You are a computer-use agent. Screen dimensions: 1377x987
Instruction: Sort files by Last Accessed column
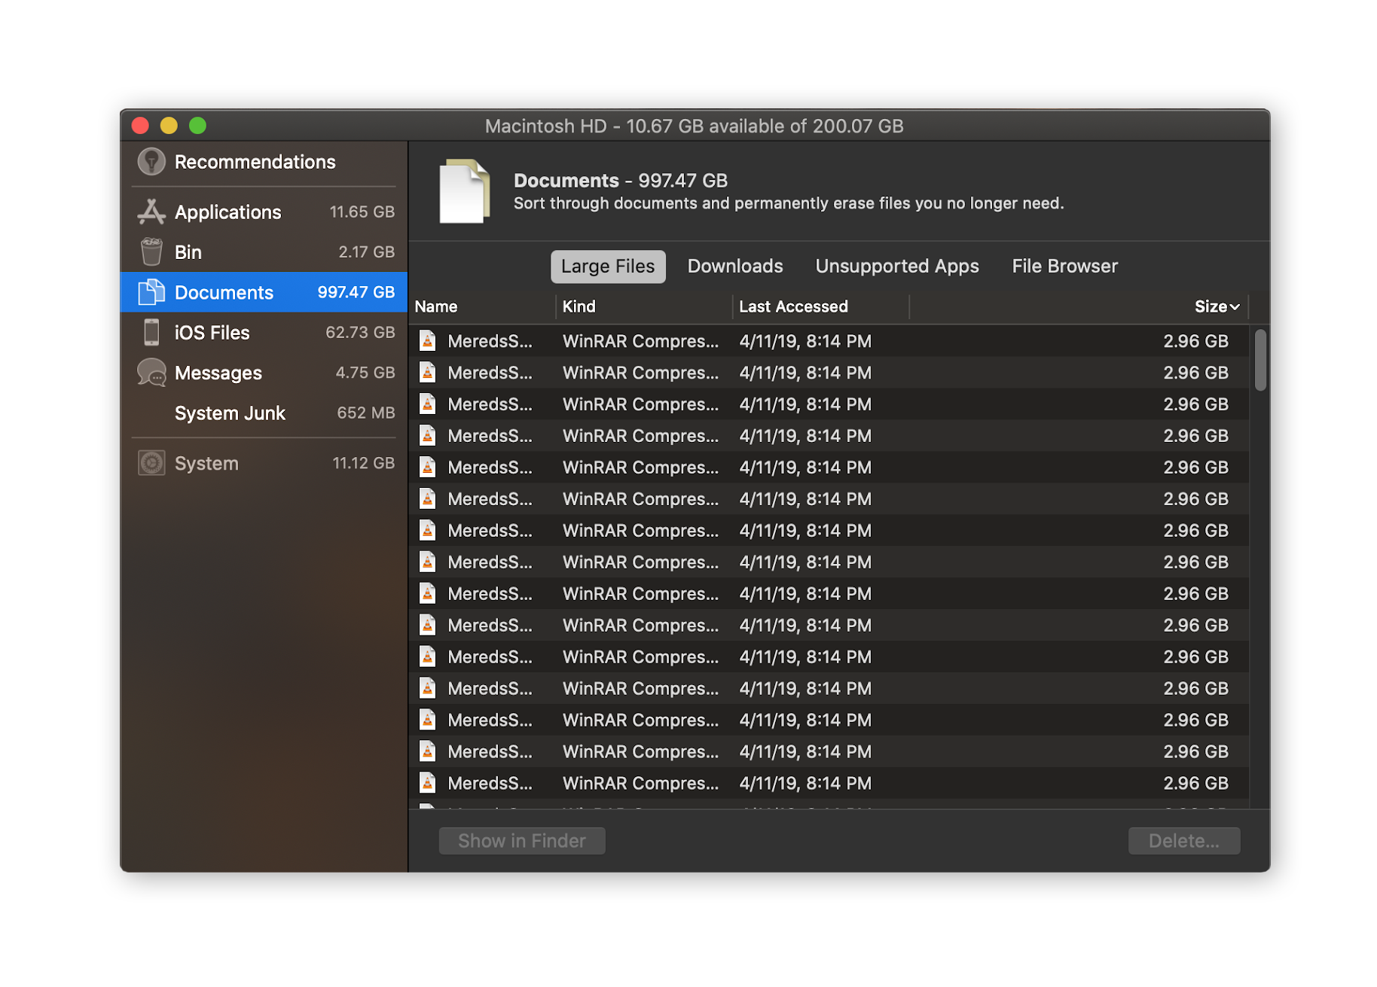793,307
